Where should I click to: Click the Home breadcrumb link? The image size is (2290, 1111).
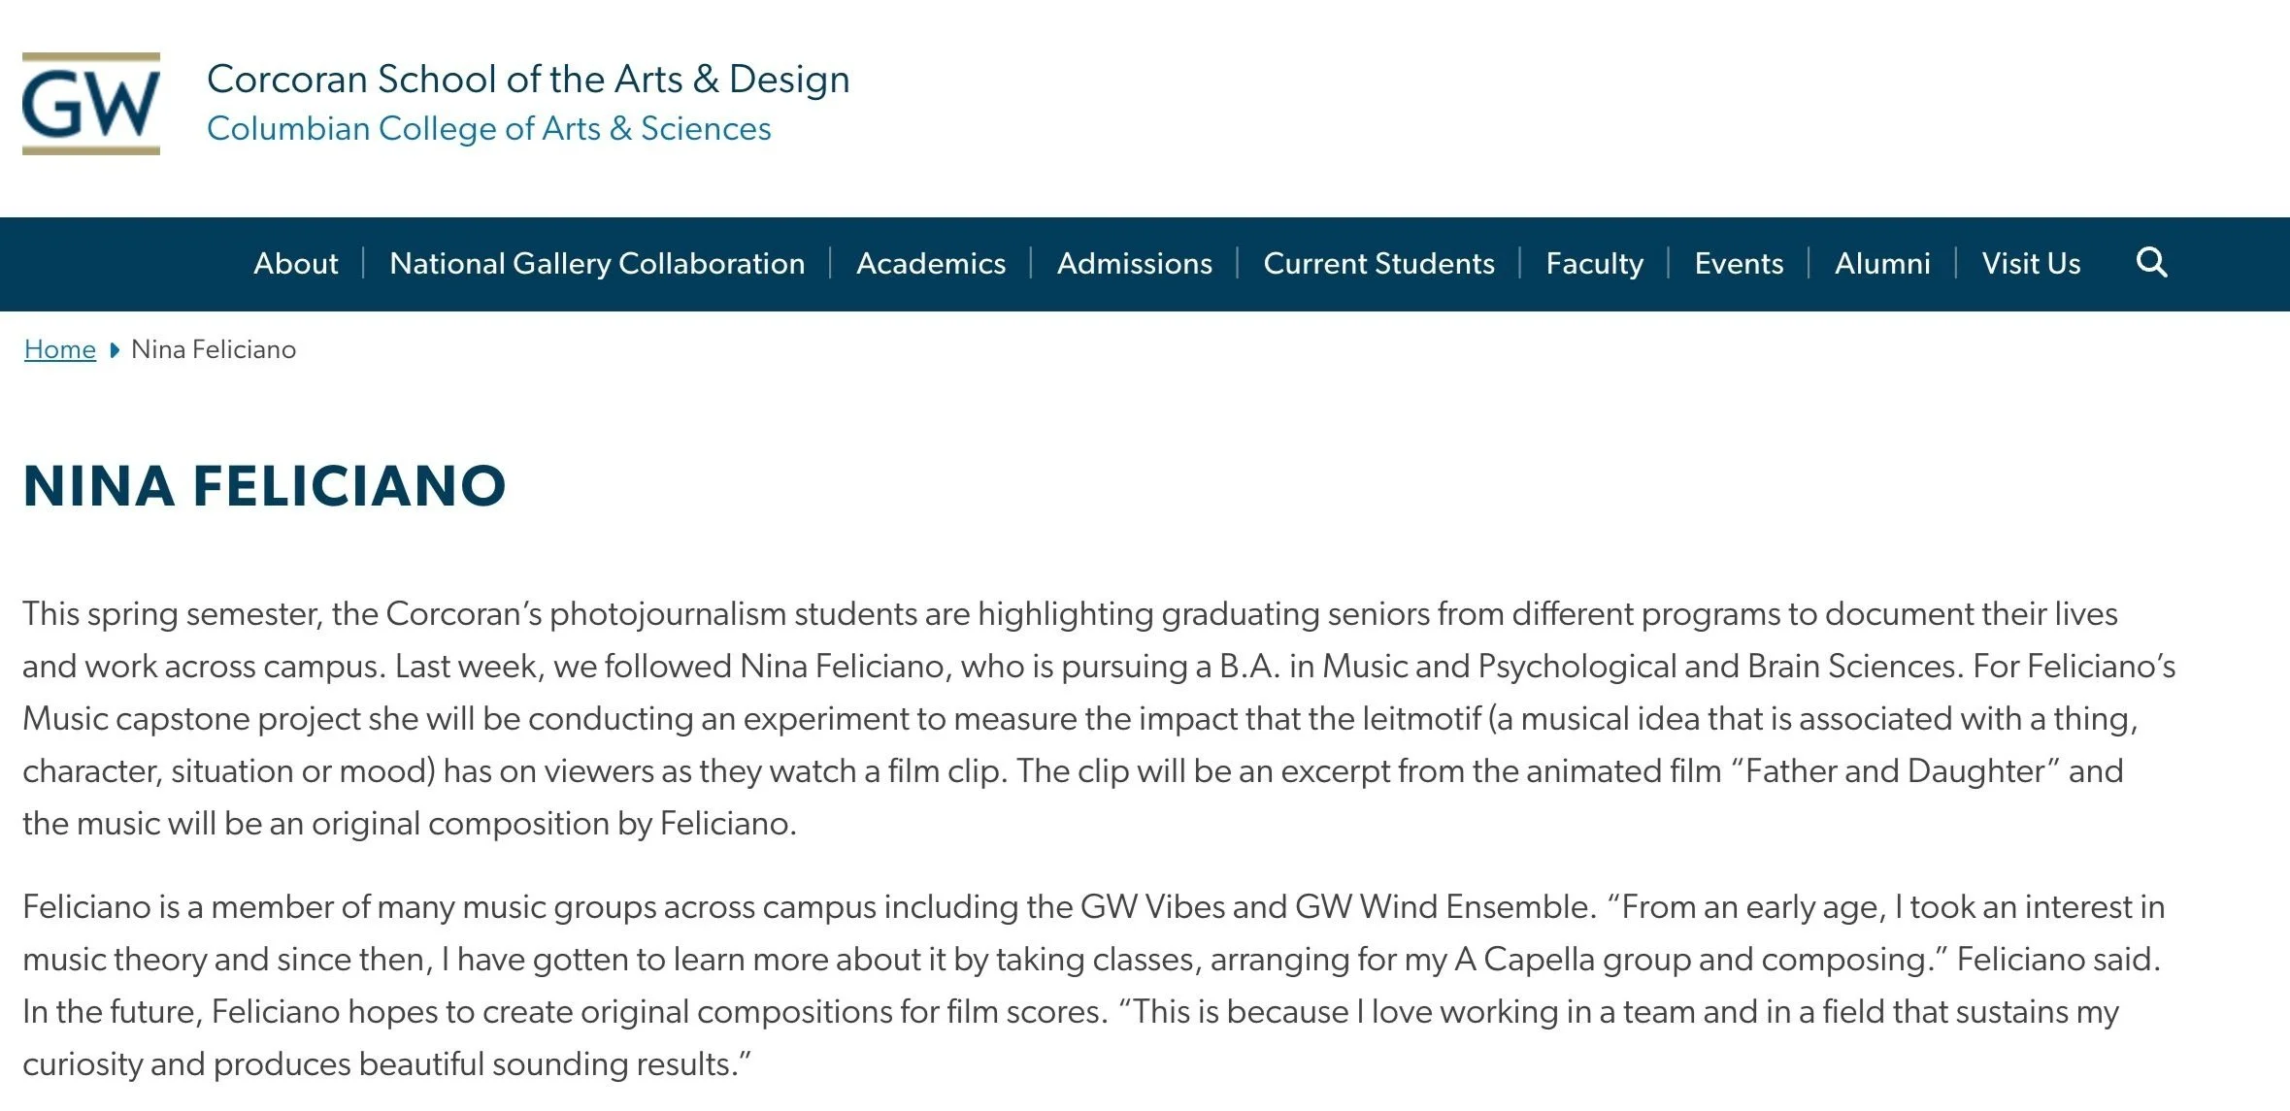coord(60,349)
